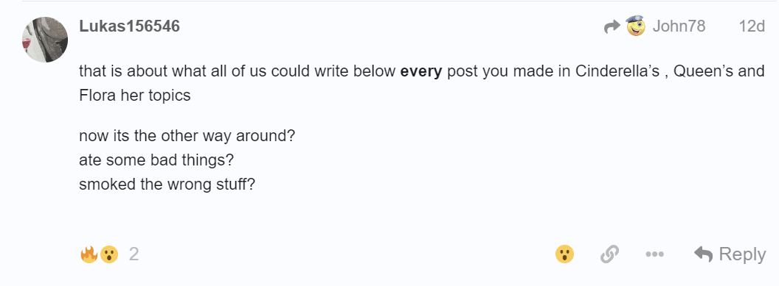Open the John78 replied-to user link
The width and height of the screenshot is (779, 286).
[x=679, y=26]
